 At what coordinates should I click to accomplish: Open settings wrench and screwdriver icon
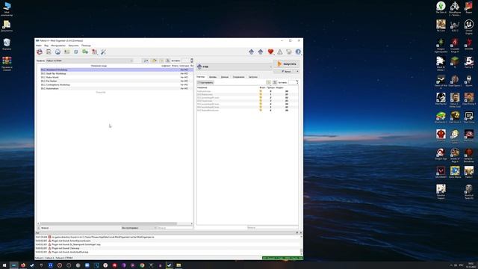[x=104, y=52]
